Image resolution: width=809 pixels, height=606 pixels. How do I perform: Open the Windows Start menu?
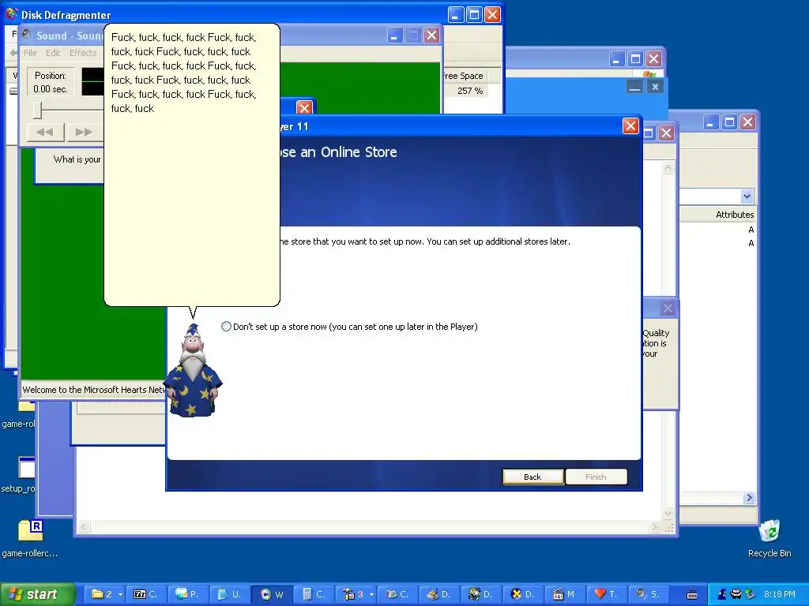coord(36,594)
